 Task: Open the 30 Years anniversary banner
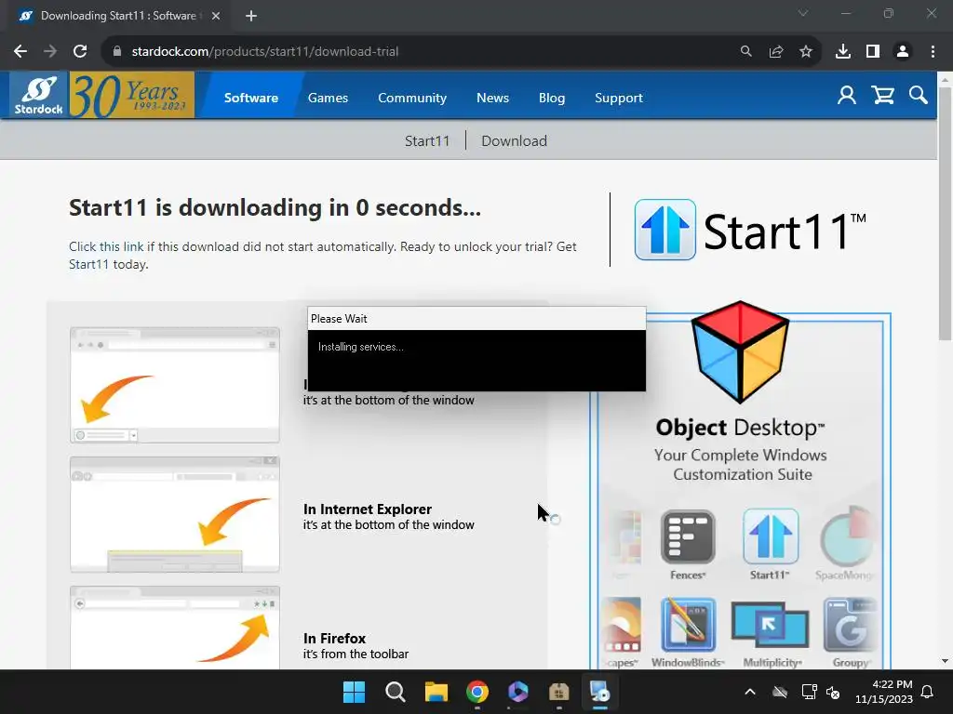pos(131,96)
